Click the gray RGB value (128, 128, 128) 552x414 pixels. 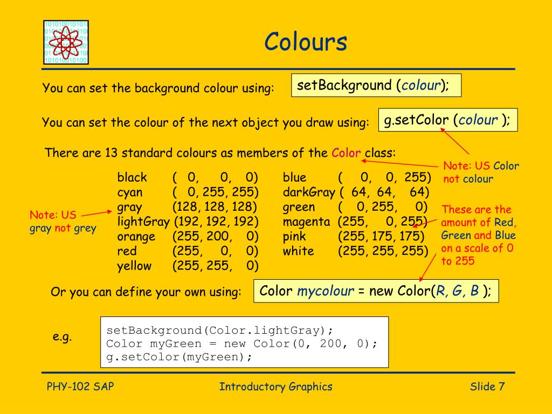215,206
